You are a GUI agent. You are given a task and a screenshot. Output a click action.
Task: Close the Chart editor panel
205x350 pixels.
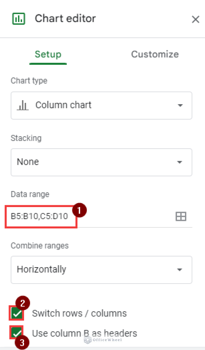tap(195, 19)
